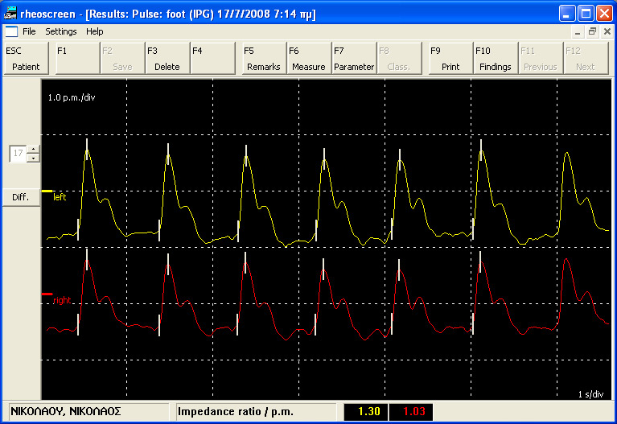Click the document icon left of File

(x=11, y=31)
